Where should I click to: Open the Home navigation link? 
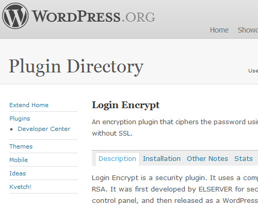[x=219, y=30]
